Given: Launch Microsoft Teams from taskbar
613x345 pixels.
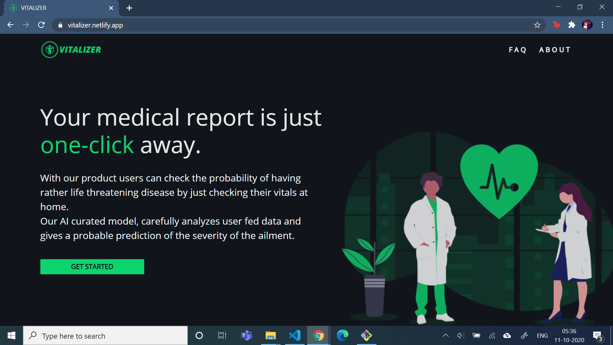Looking at the screenshot, I should pos(246,335).
